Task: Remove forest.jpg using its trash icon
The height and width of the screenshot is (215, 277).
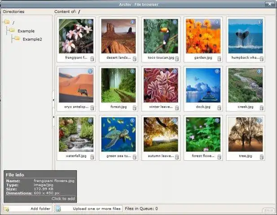Action: coord(135,107)
